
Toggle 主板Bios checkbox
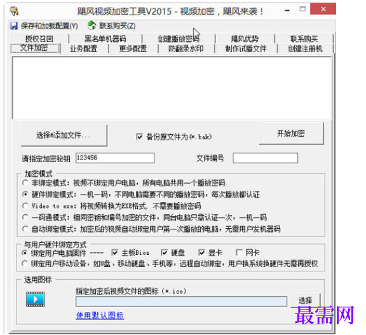tap(114, 252)
